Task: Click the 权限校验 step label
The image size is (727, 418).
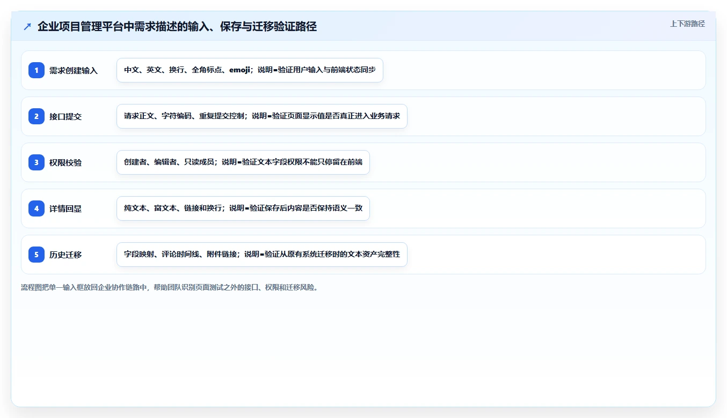Action: click(x=66, y=162)
